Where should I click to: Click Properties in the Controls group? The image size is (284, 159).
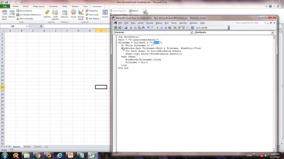click(x=92, y=11)
